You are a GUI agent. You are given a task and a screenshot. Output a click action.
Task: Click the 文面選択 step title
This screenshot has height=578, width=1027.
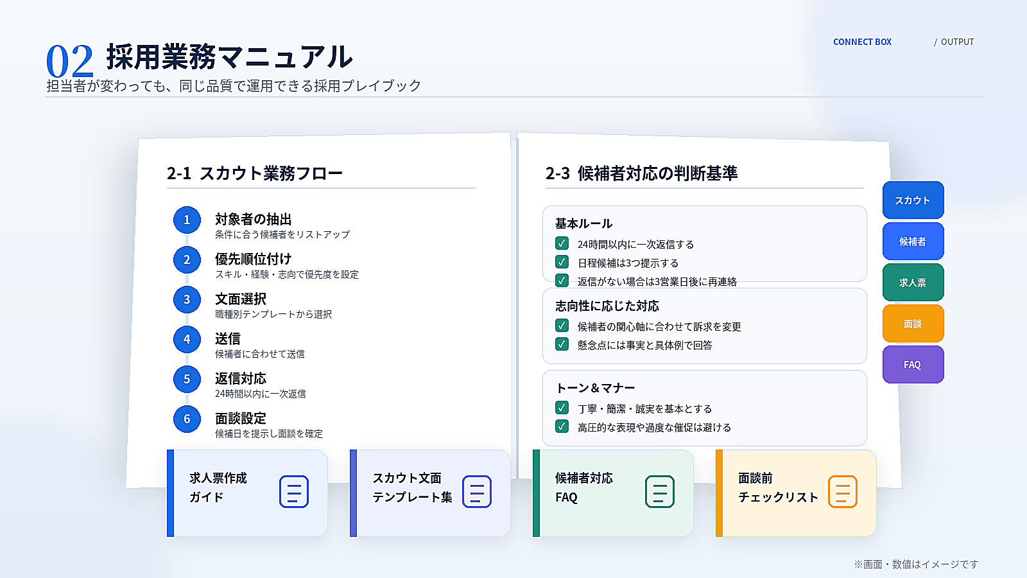tap(241, 299)
